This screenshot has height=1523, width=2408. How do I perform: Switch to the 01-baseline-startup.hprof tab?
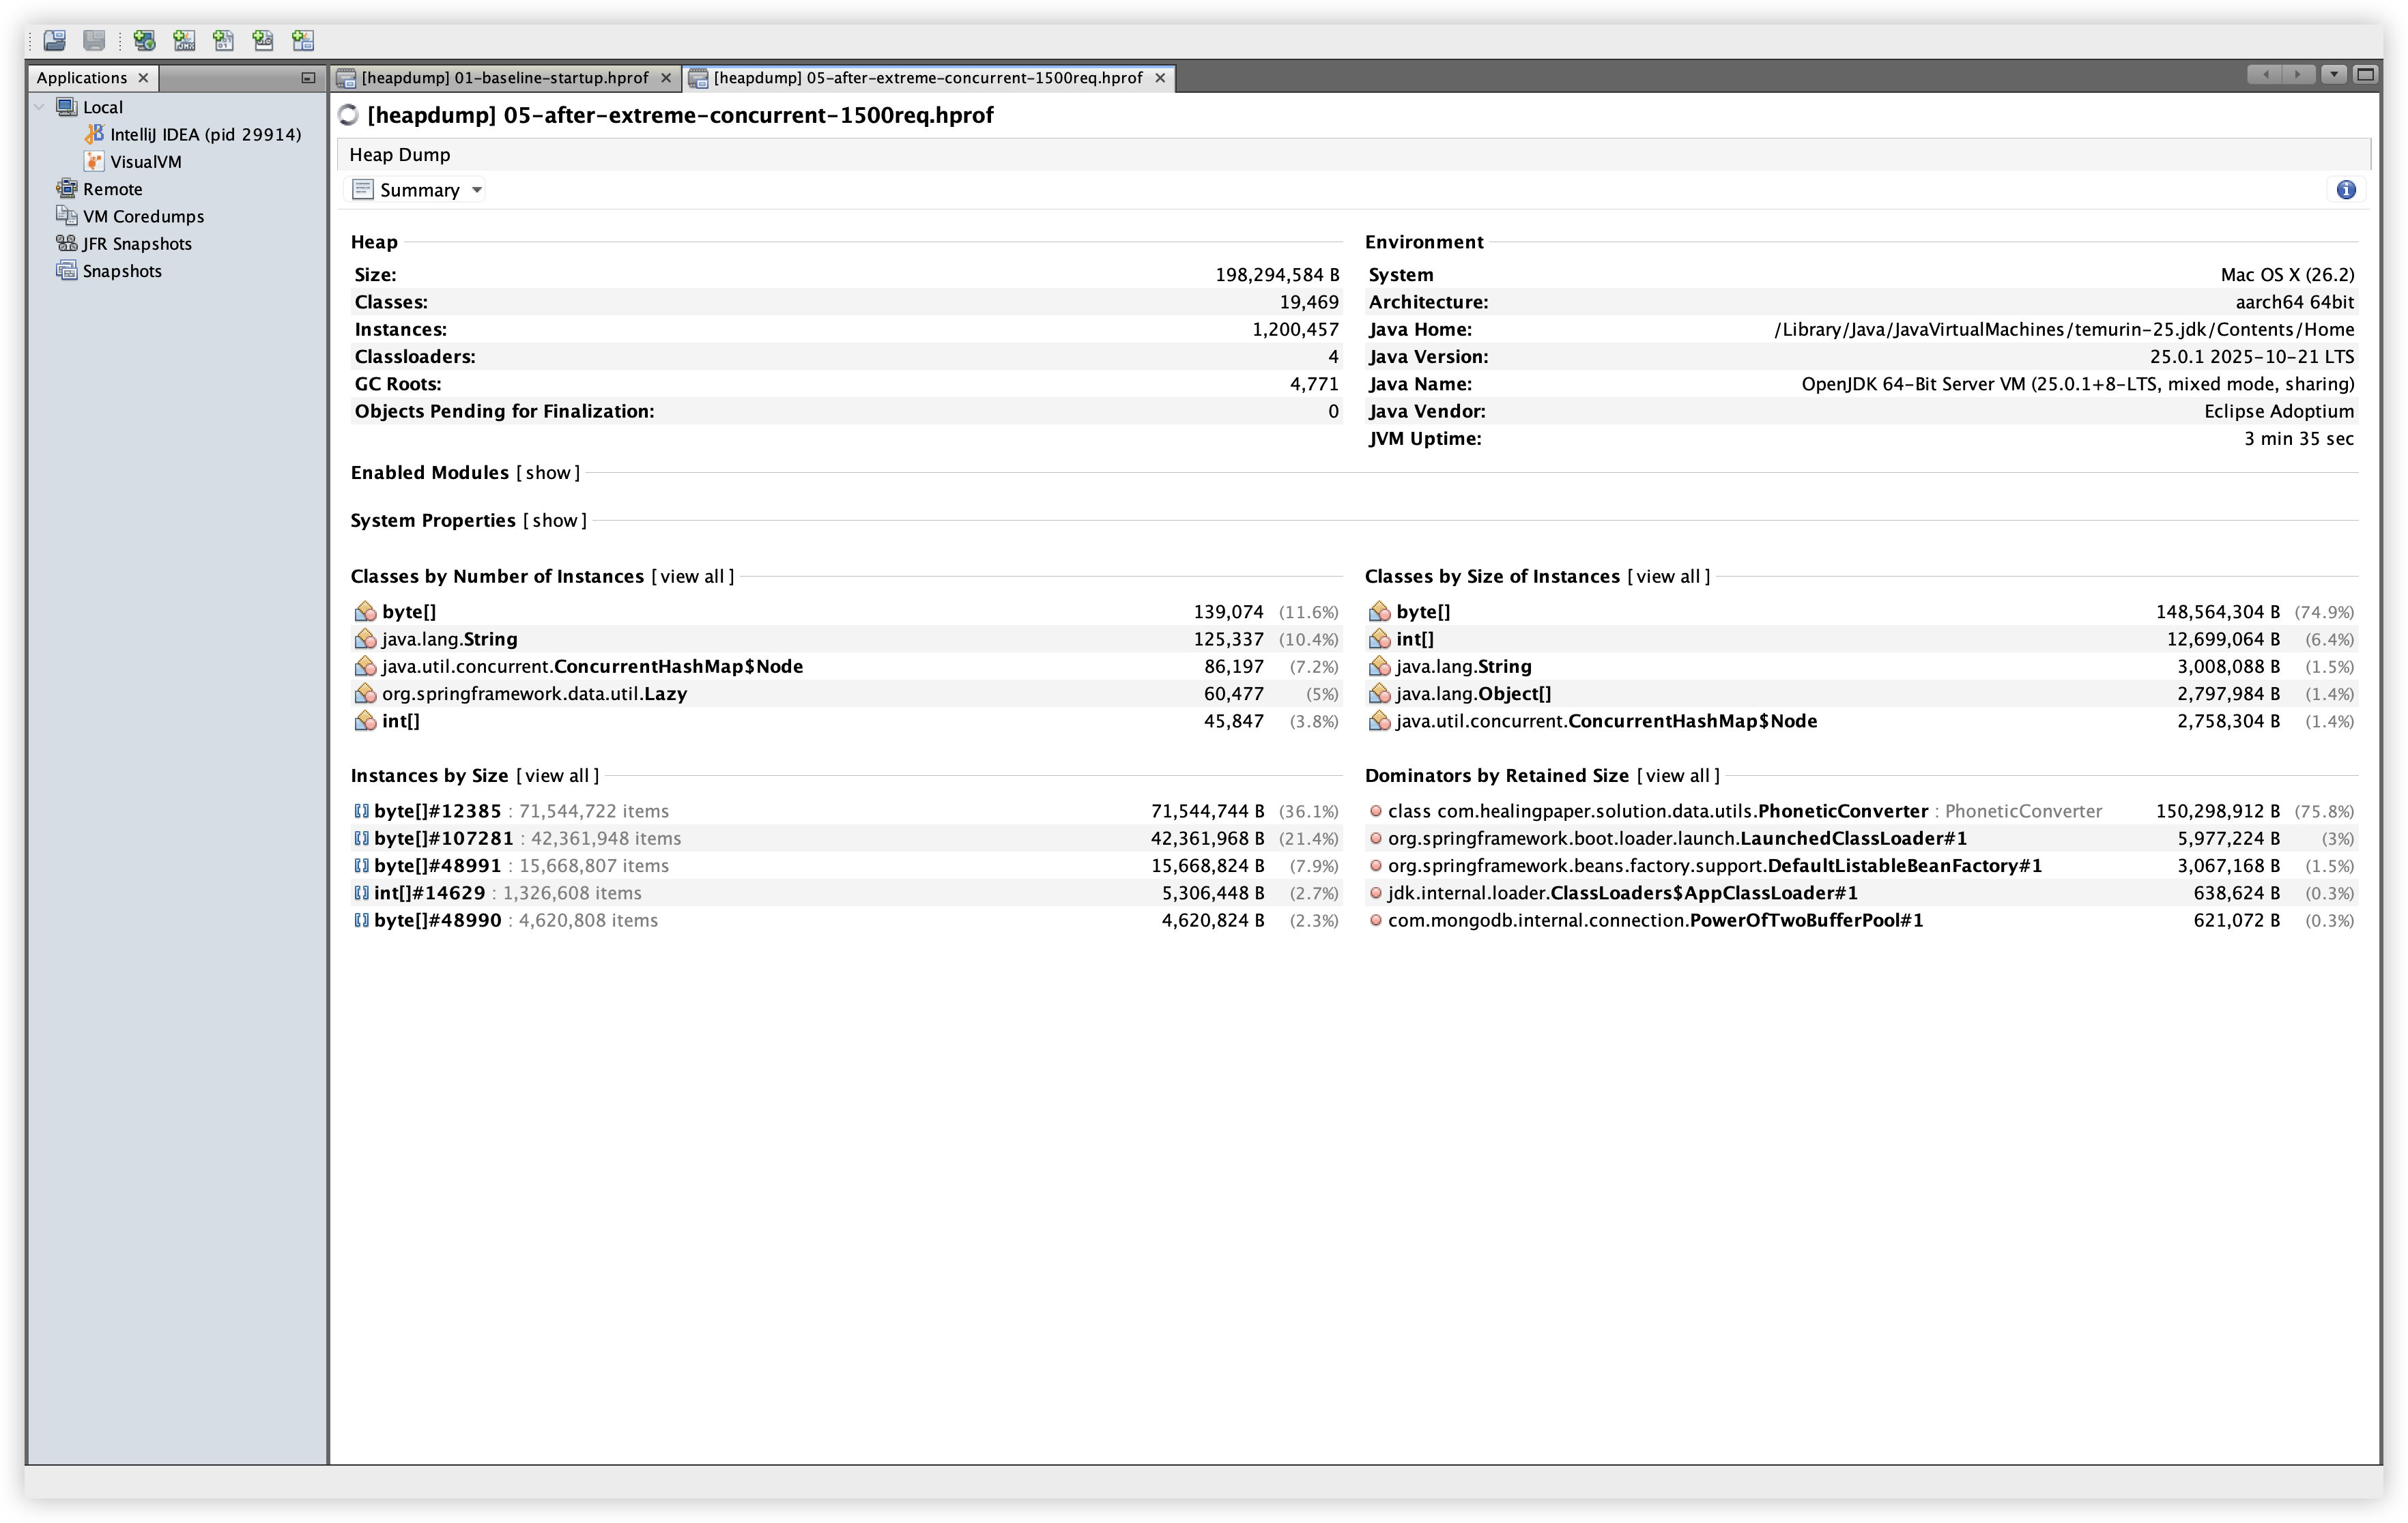503,78
